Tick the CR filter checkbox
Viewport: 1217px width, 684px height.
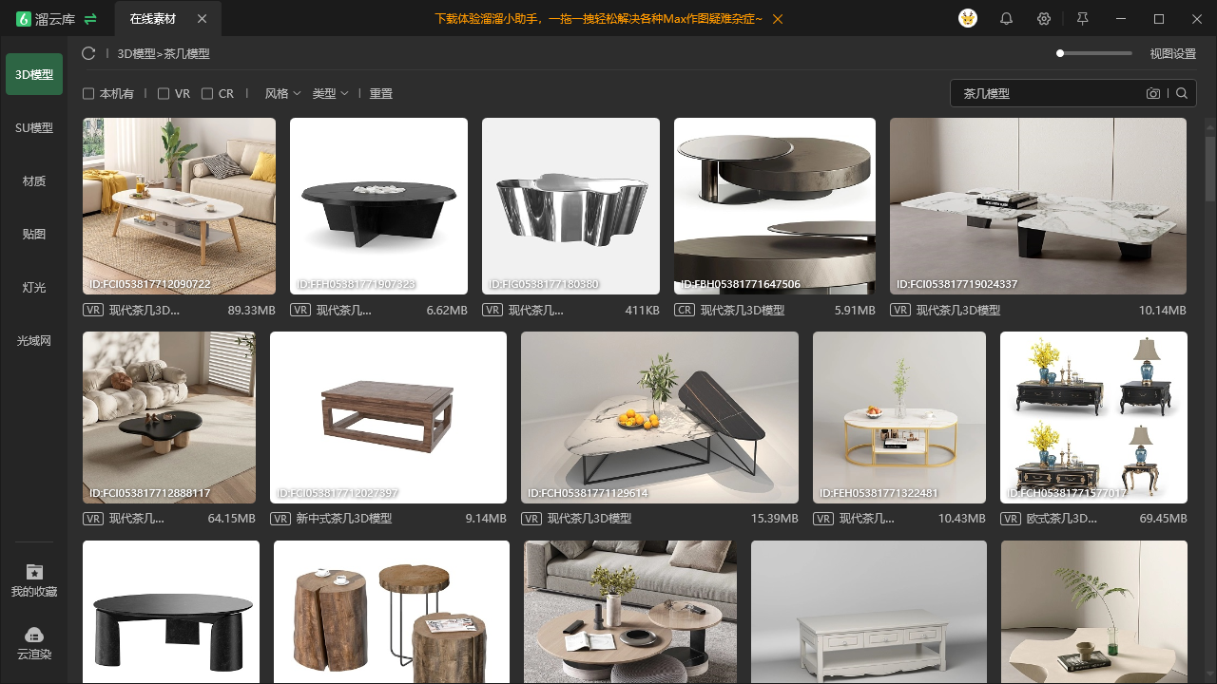click(x=207, y=94)
